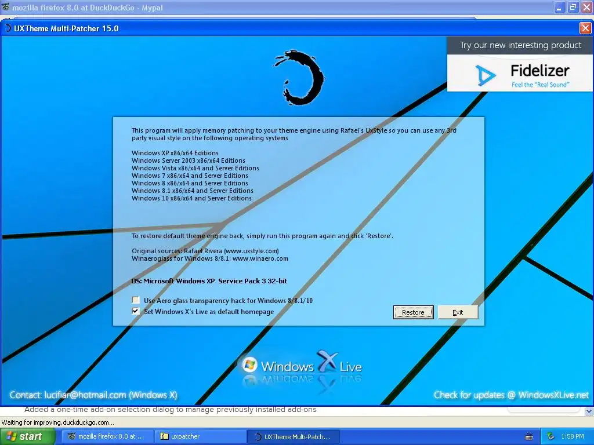Click 'Windows Vista x86/x64 and Server Editions' line
Screen dimensions: 594x445
click(x=195, y=168)
